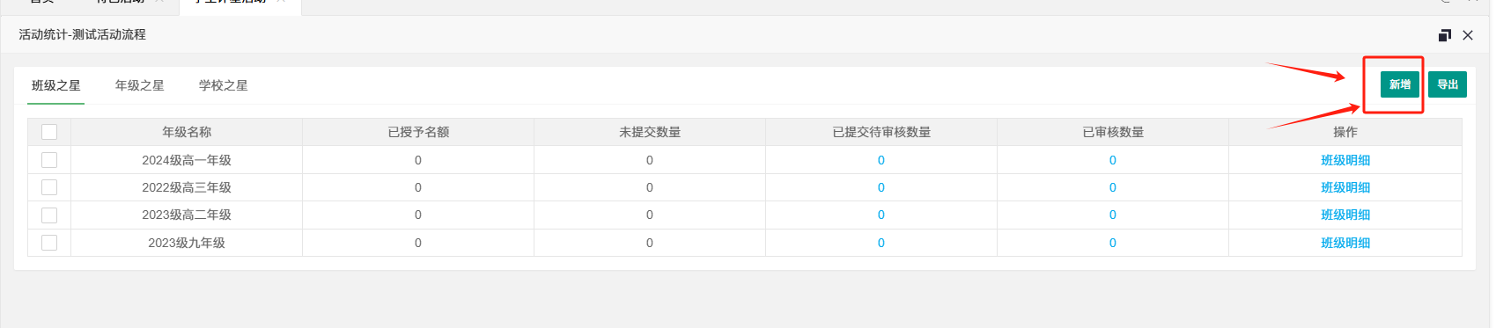The image size is (1496, 328).
Task: Select the 班级之星 tab
Action: click(56, 85)
